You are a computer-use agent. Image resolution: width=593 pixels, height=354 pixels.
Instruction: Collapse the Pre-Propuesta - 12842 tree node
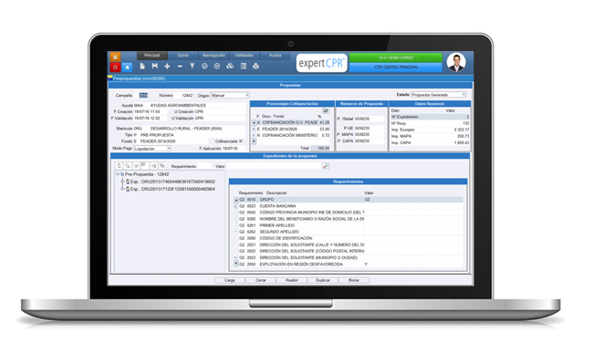click(118, 174)
